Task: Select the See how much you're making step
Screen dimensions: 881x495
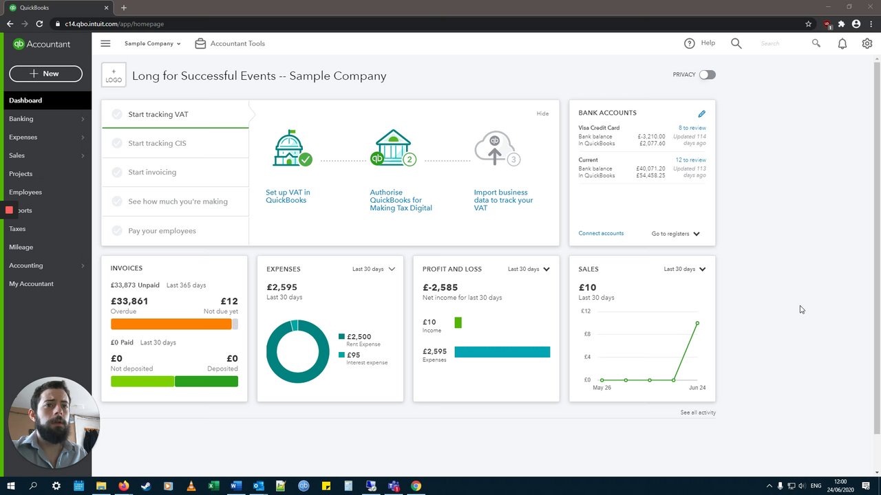Action: point(175,201)
